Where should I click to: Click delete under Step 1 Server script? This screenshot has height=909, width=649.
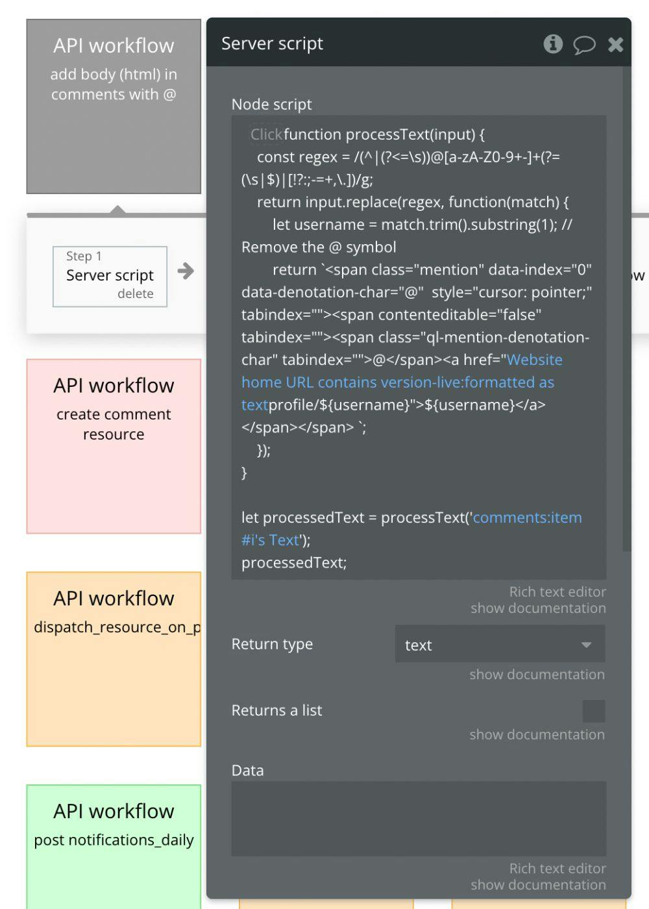(x=136, y=293)
